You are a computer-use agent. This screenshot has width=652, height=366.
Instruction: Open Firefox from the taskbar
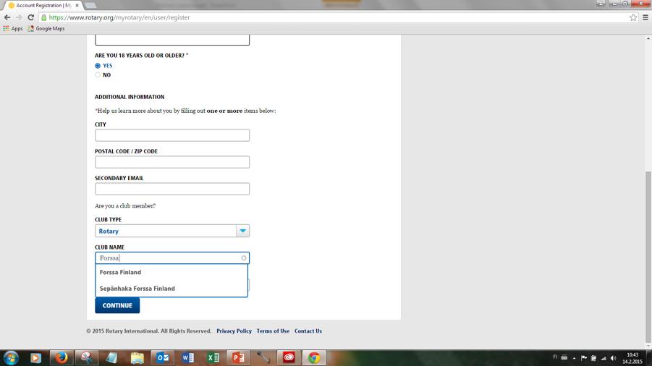61,358
